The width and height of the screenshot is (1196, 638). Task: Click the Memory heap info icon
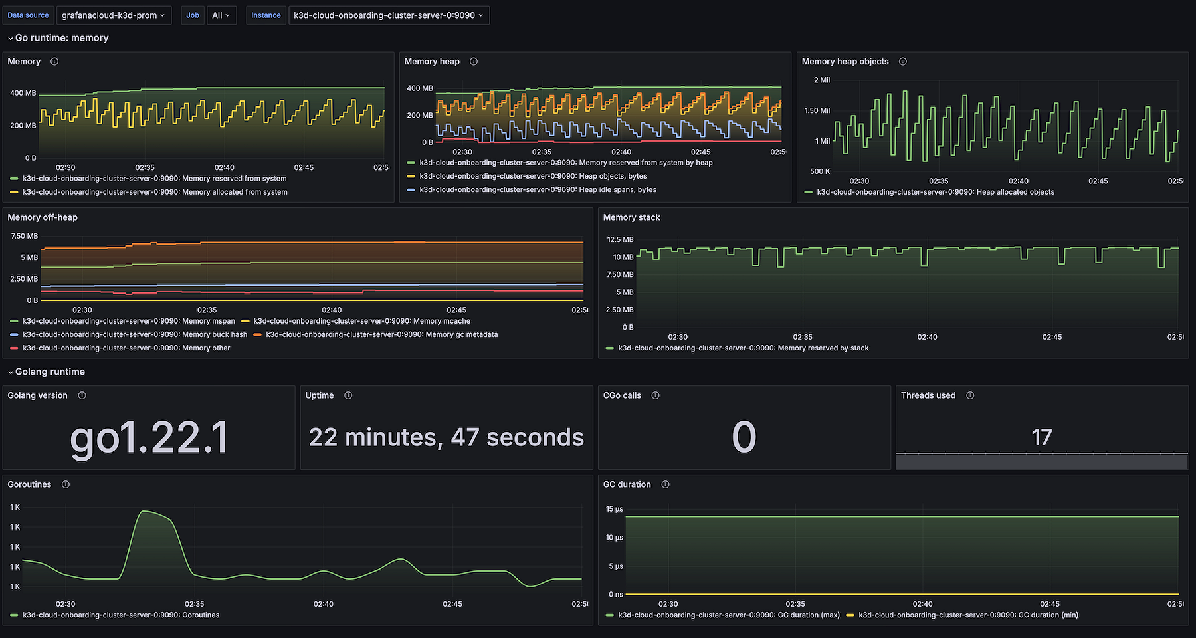click(x=473, y=61)
